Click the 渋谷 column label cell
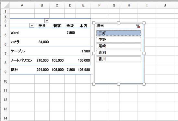 42,26
